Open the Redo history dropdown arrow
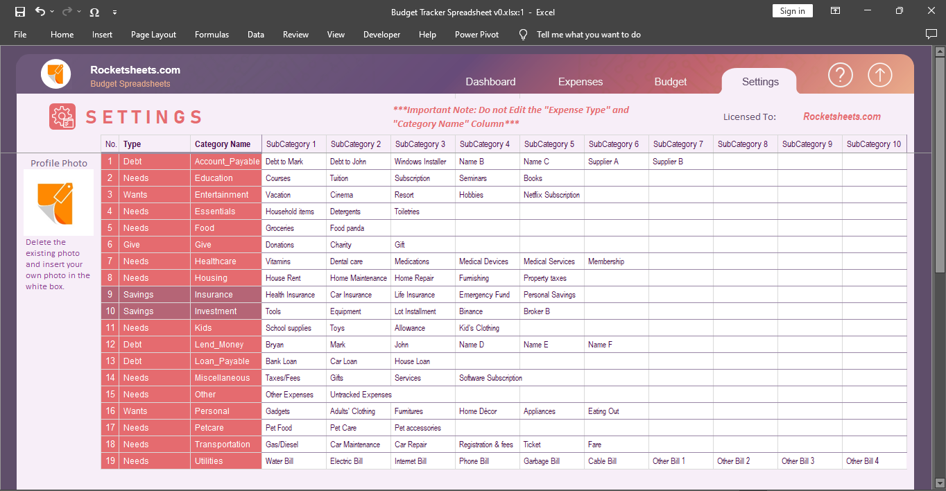The image size is (946, 491). [80, 12]
